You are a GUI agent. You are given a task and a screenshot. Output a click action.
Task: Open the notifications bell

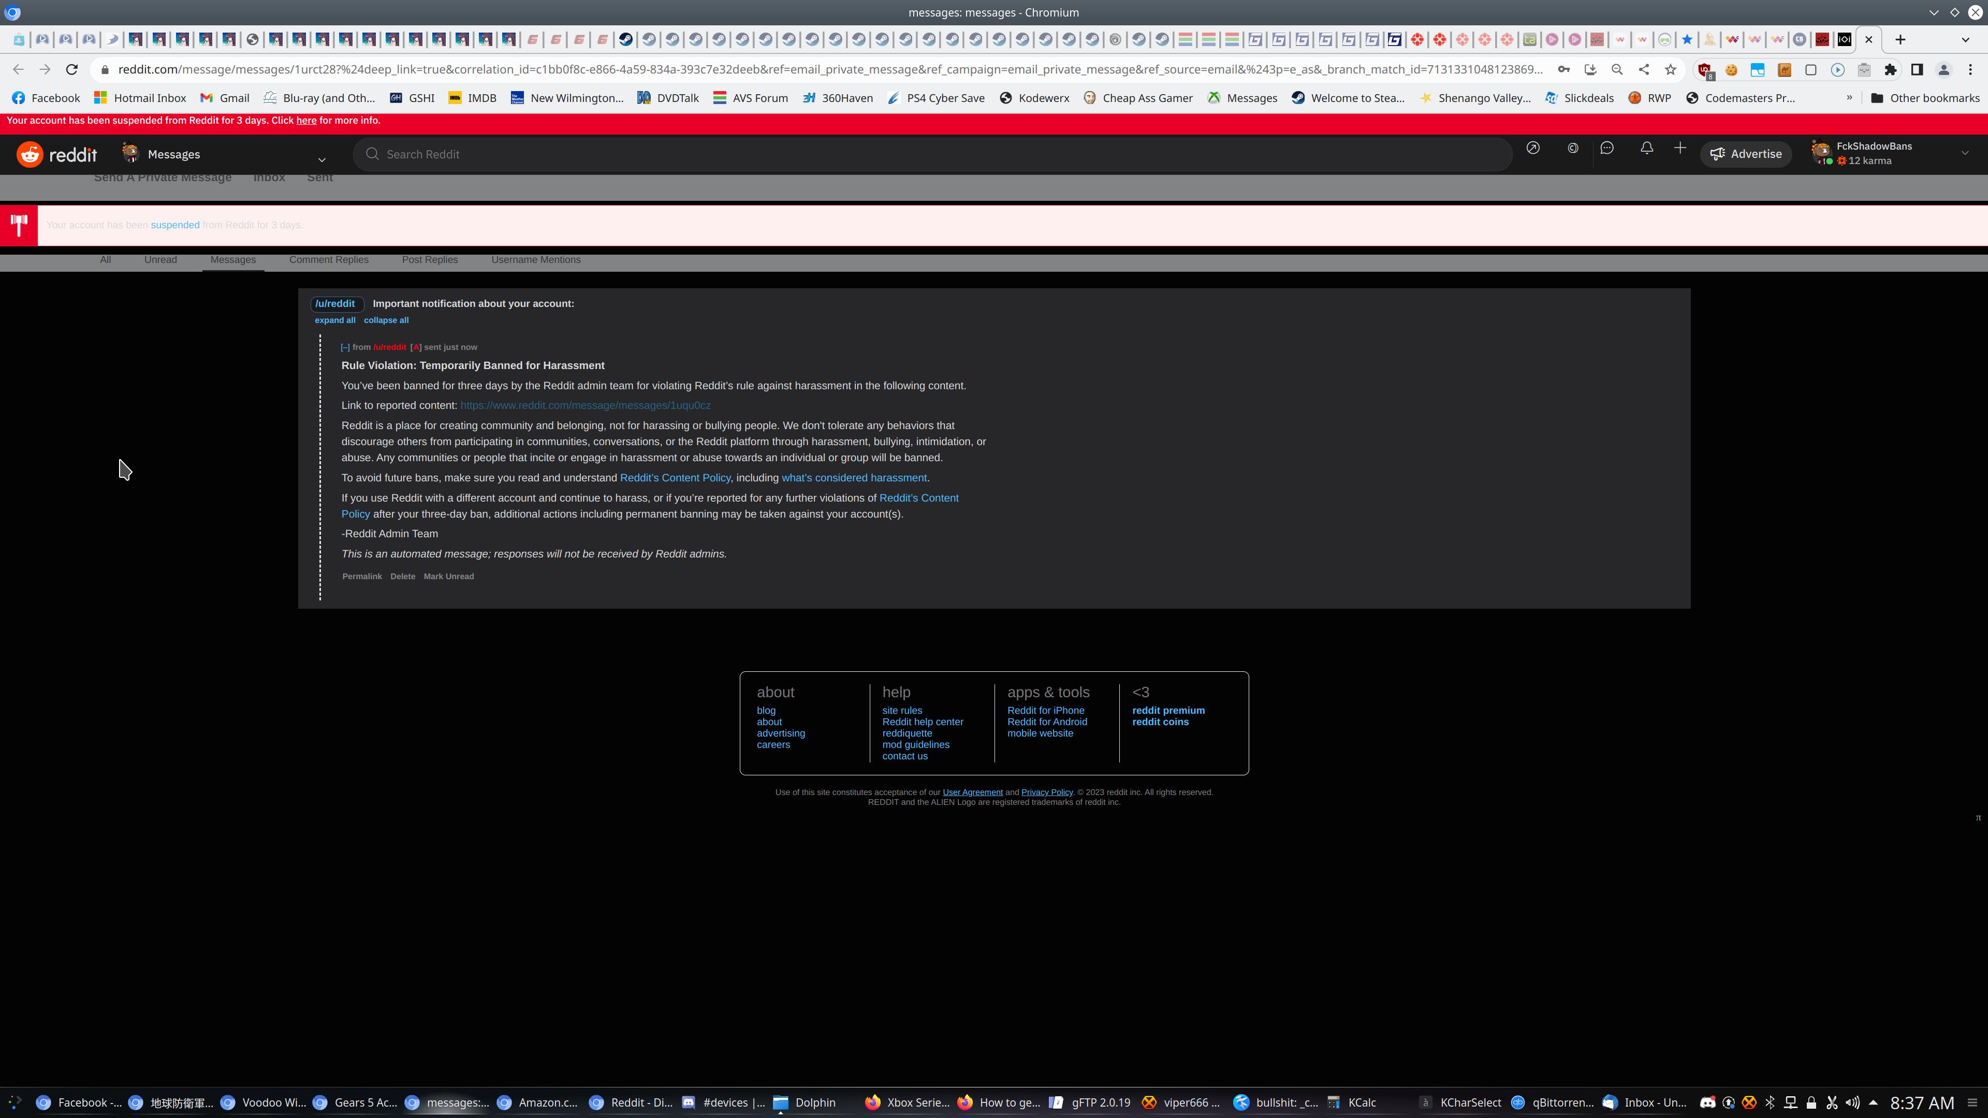1646,148
